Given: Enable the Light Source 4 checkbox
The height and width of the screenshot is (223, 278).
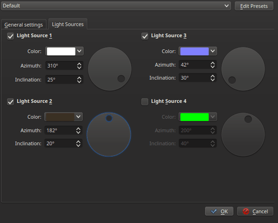Looking at the screenshot, I should [145, 102].
